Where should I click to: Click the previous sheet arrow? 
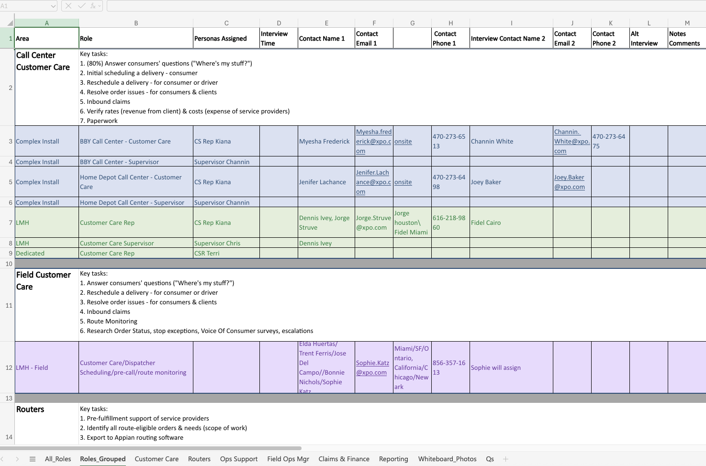tap(2, 459)
